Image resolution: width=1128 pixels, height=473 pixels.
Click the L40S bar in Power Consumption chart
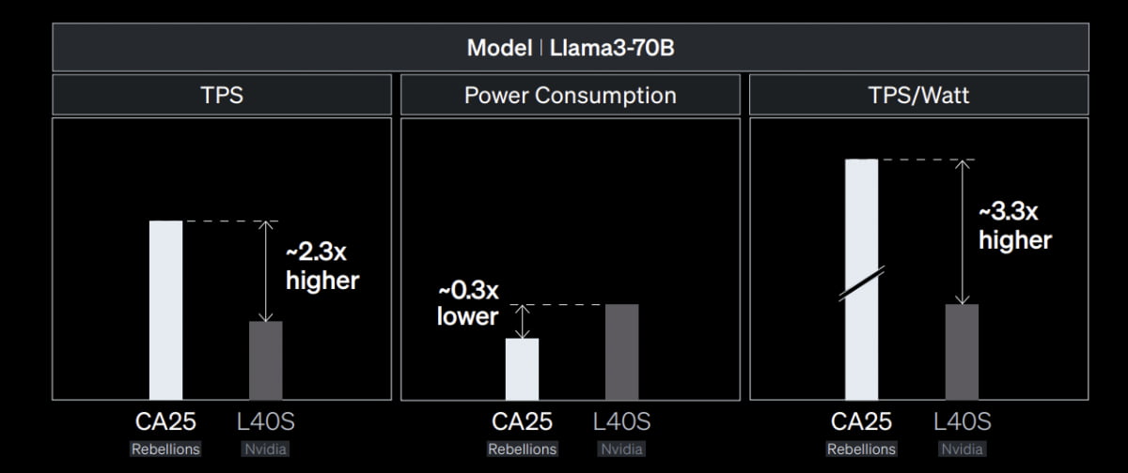point(621,352)
